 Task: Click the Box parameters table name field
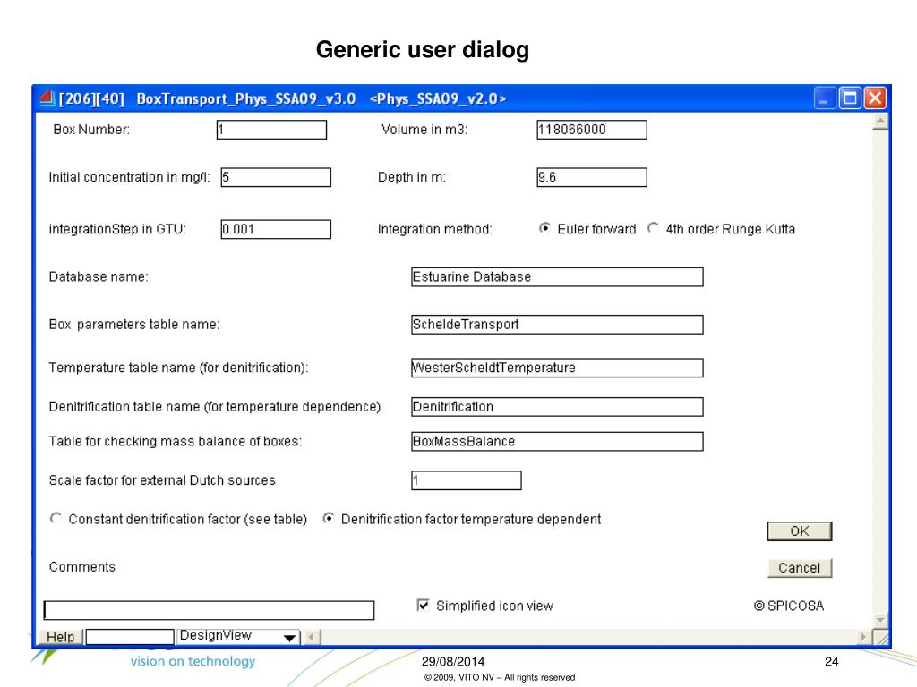tap(557, 325)
